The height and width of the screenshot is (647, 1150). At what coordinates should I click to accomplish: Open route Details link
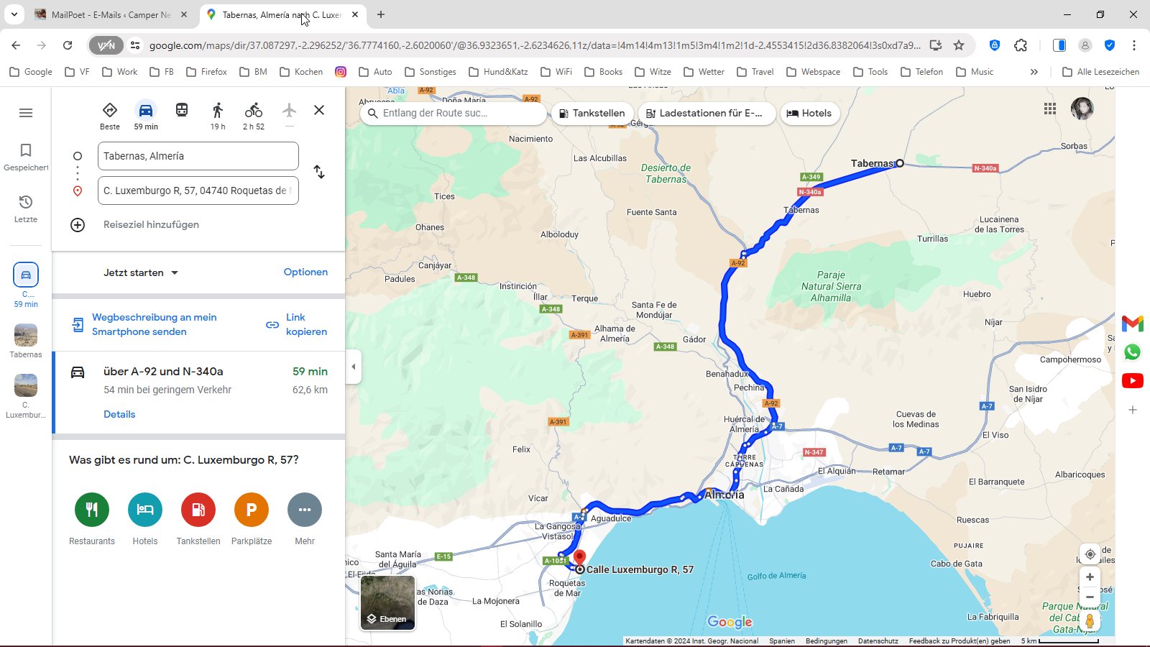point(119,414)
